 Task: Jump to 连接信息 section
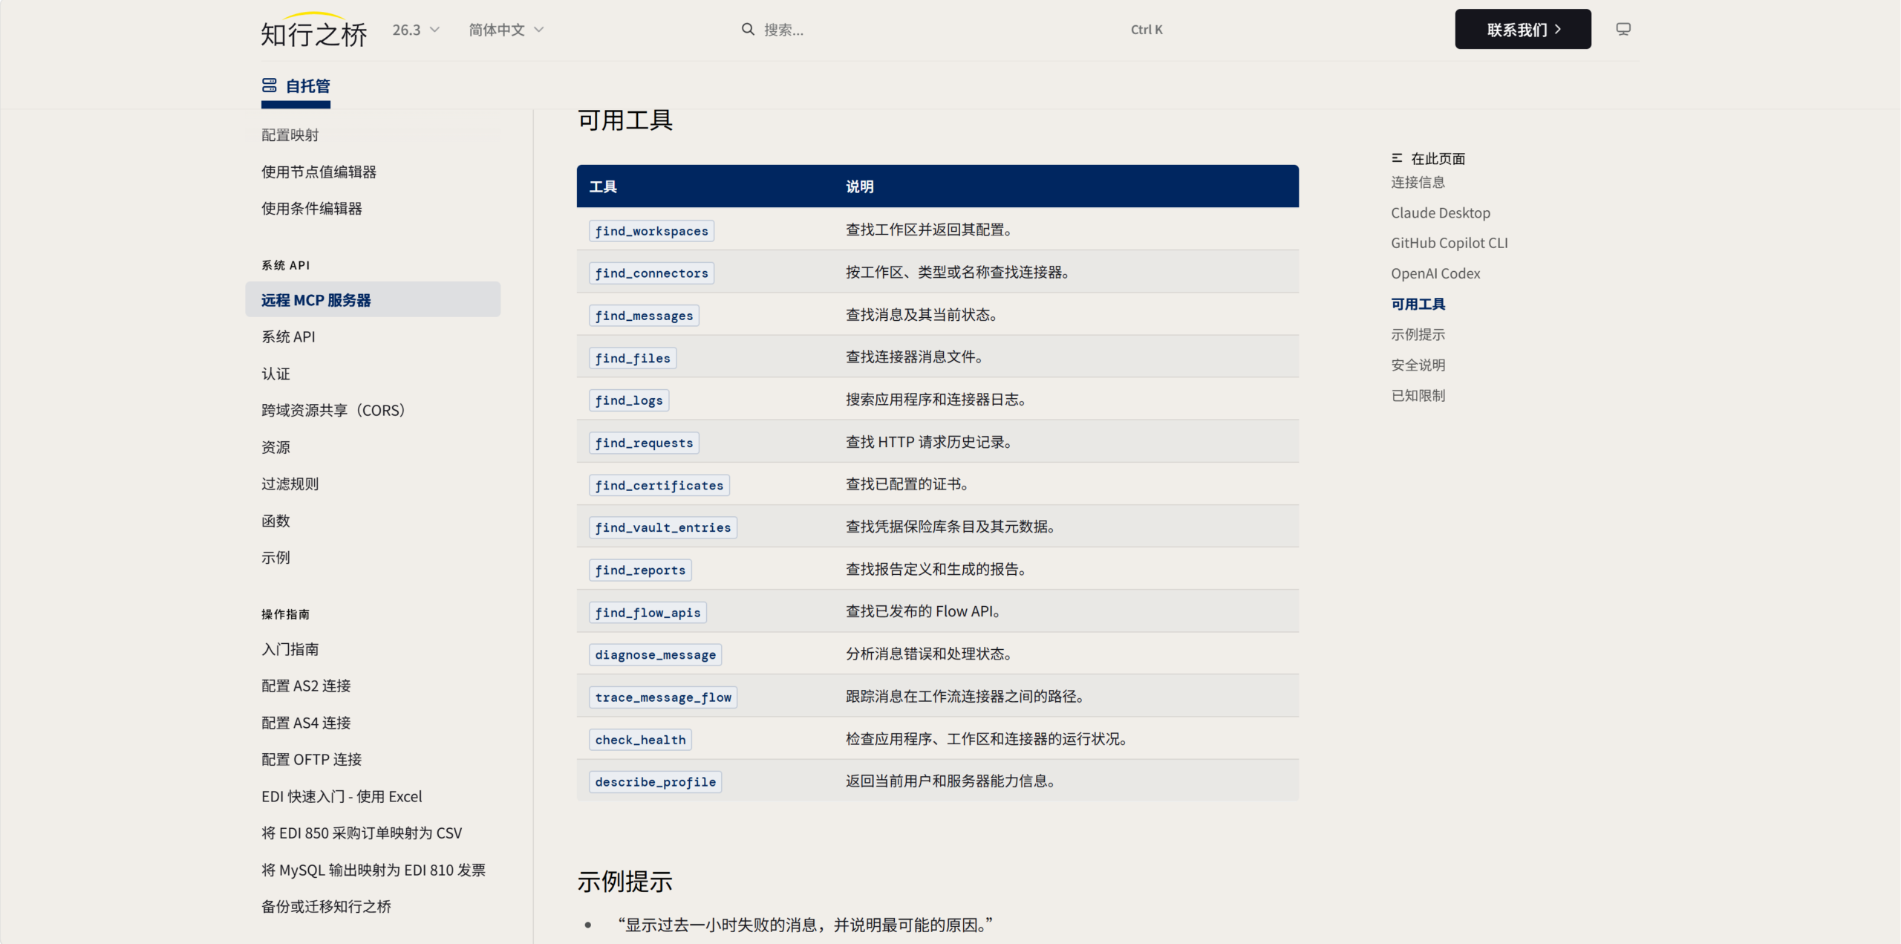pos(1418,182)
